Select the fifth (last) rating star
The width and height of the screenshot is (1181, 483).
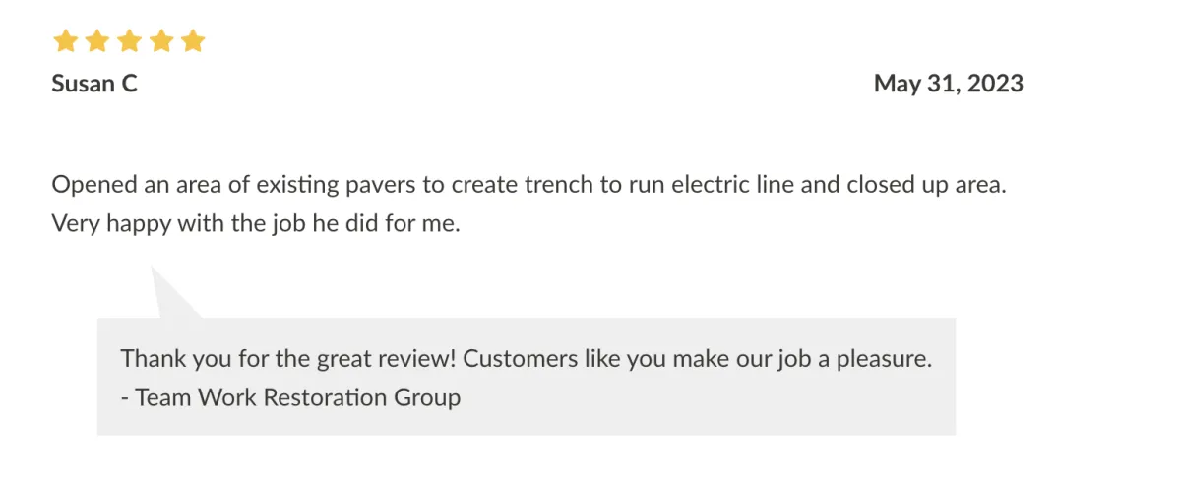coord(193,41)
